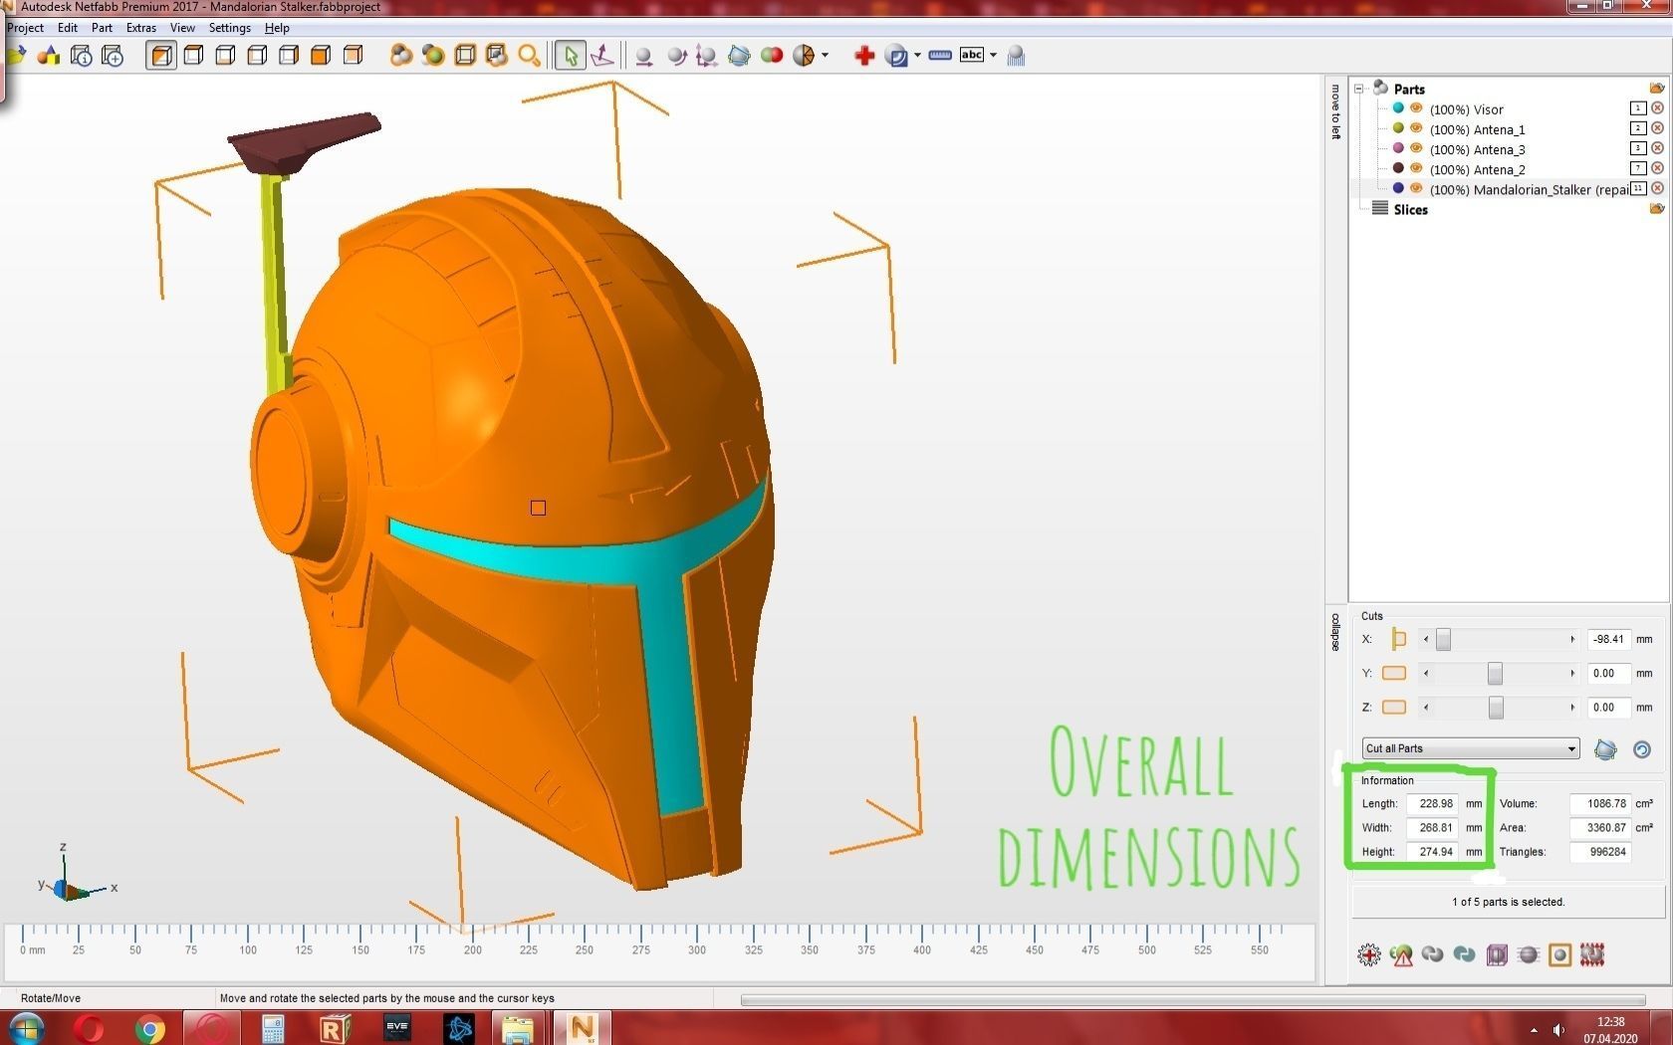
Task: Open the Cut all Parts dropdown
Action: click(1471, 748)
